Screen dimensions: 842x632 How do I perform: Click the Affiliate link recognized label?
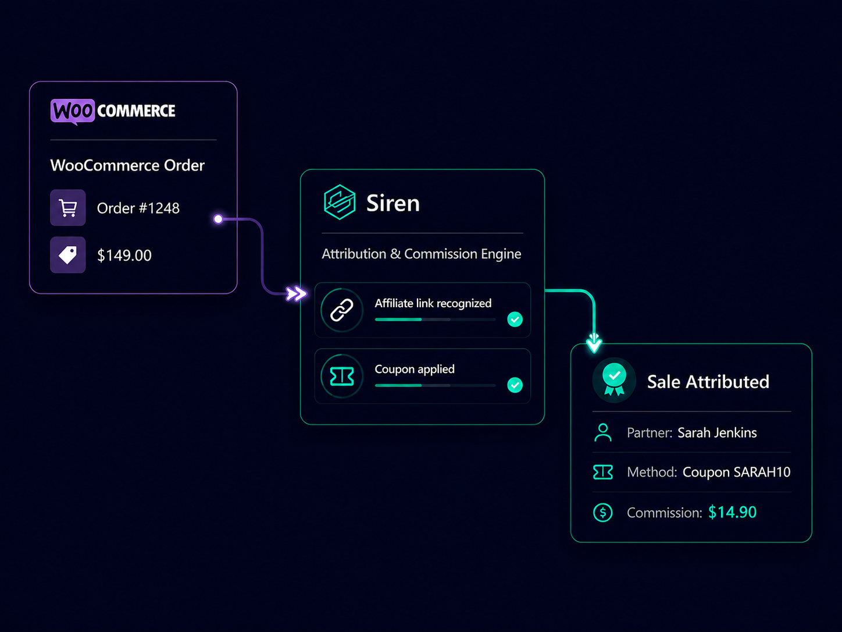tap(433, 303)
